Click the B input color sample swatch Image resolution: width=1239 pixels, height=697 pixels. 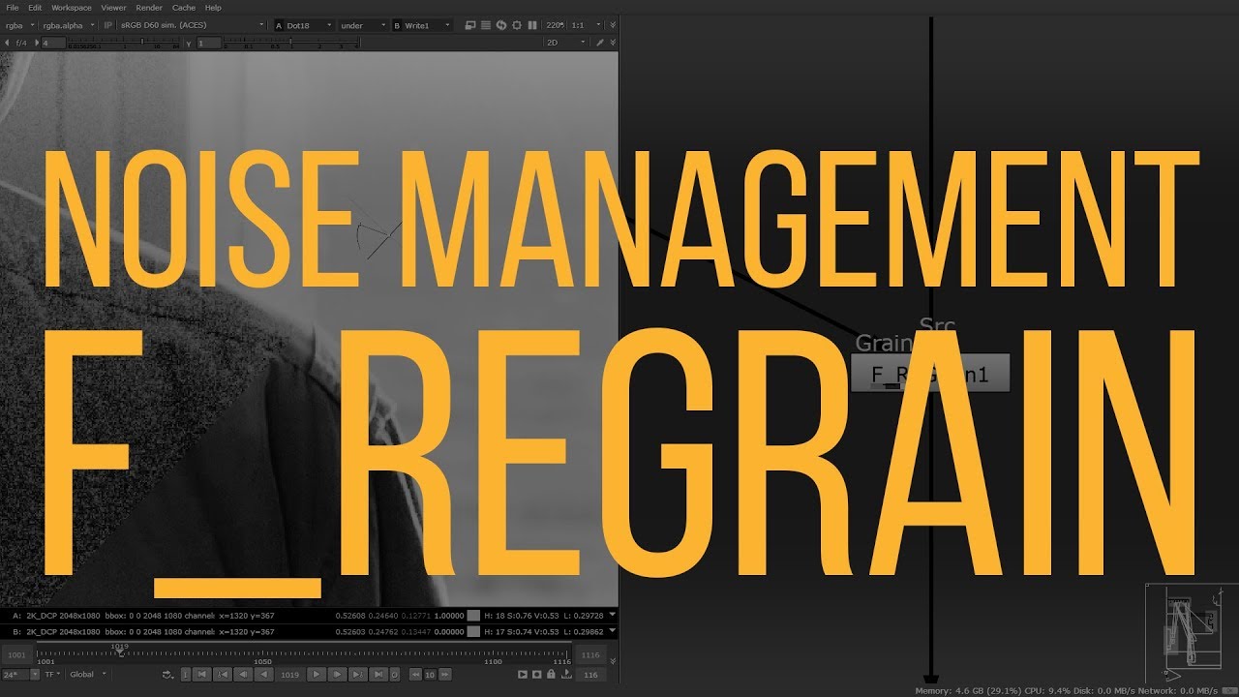(x=473, y=631)
